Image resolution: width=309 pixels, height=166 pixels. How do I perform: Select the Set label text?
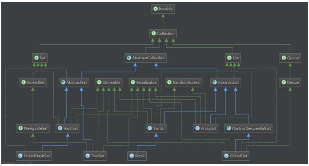tap(42, 58)
